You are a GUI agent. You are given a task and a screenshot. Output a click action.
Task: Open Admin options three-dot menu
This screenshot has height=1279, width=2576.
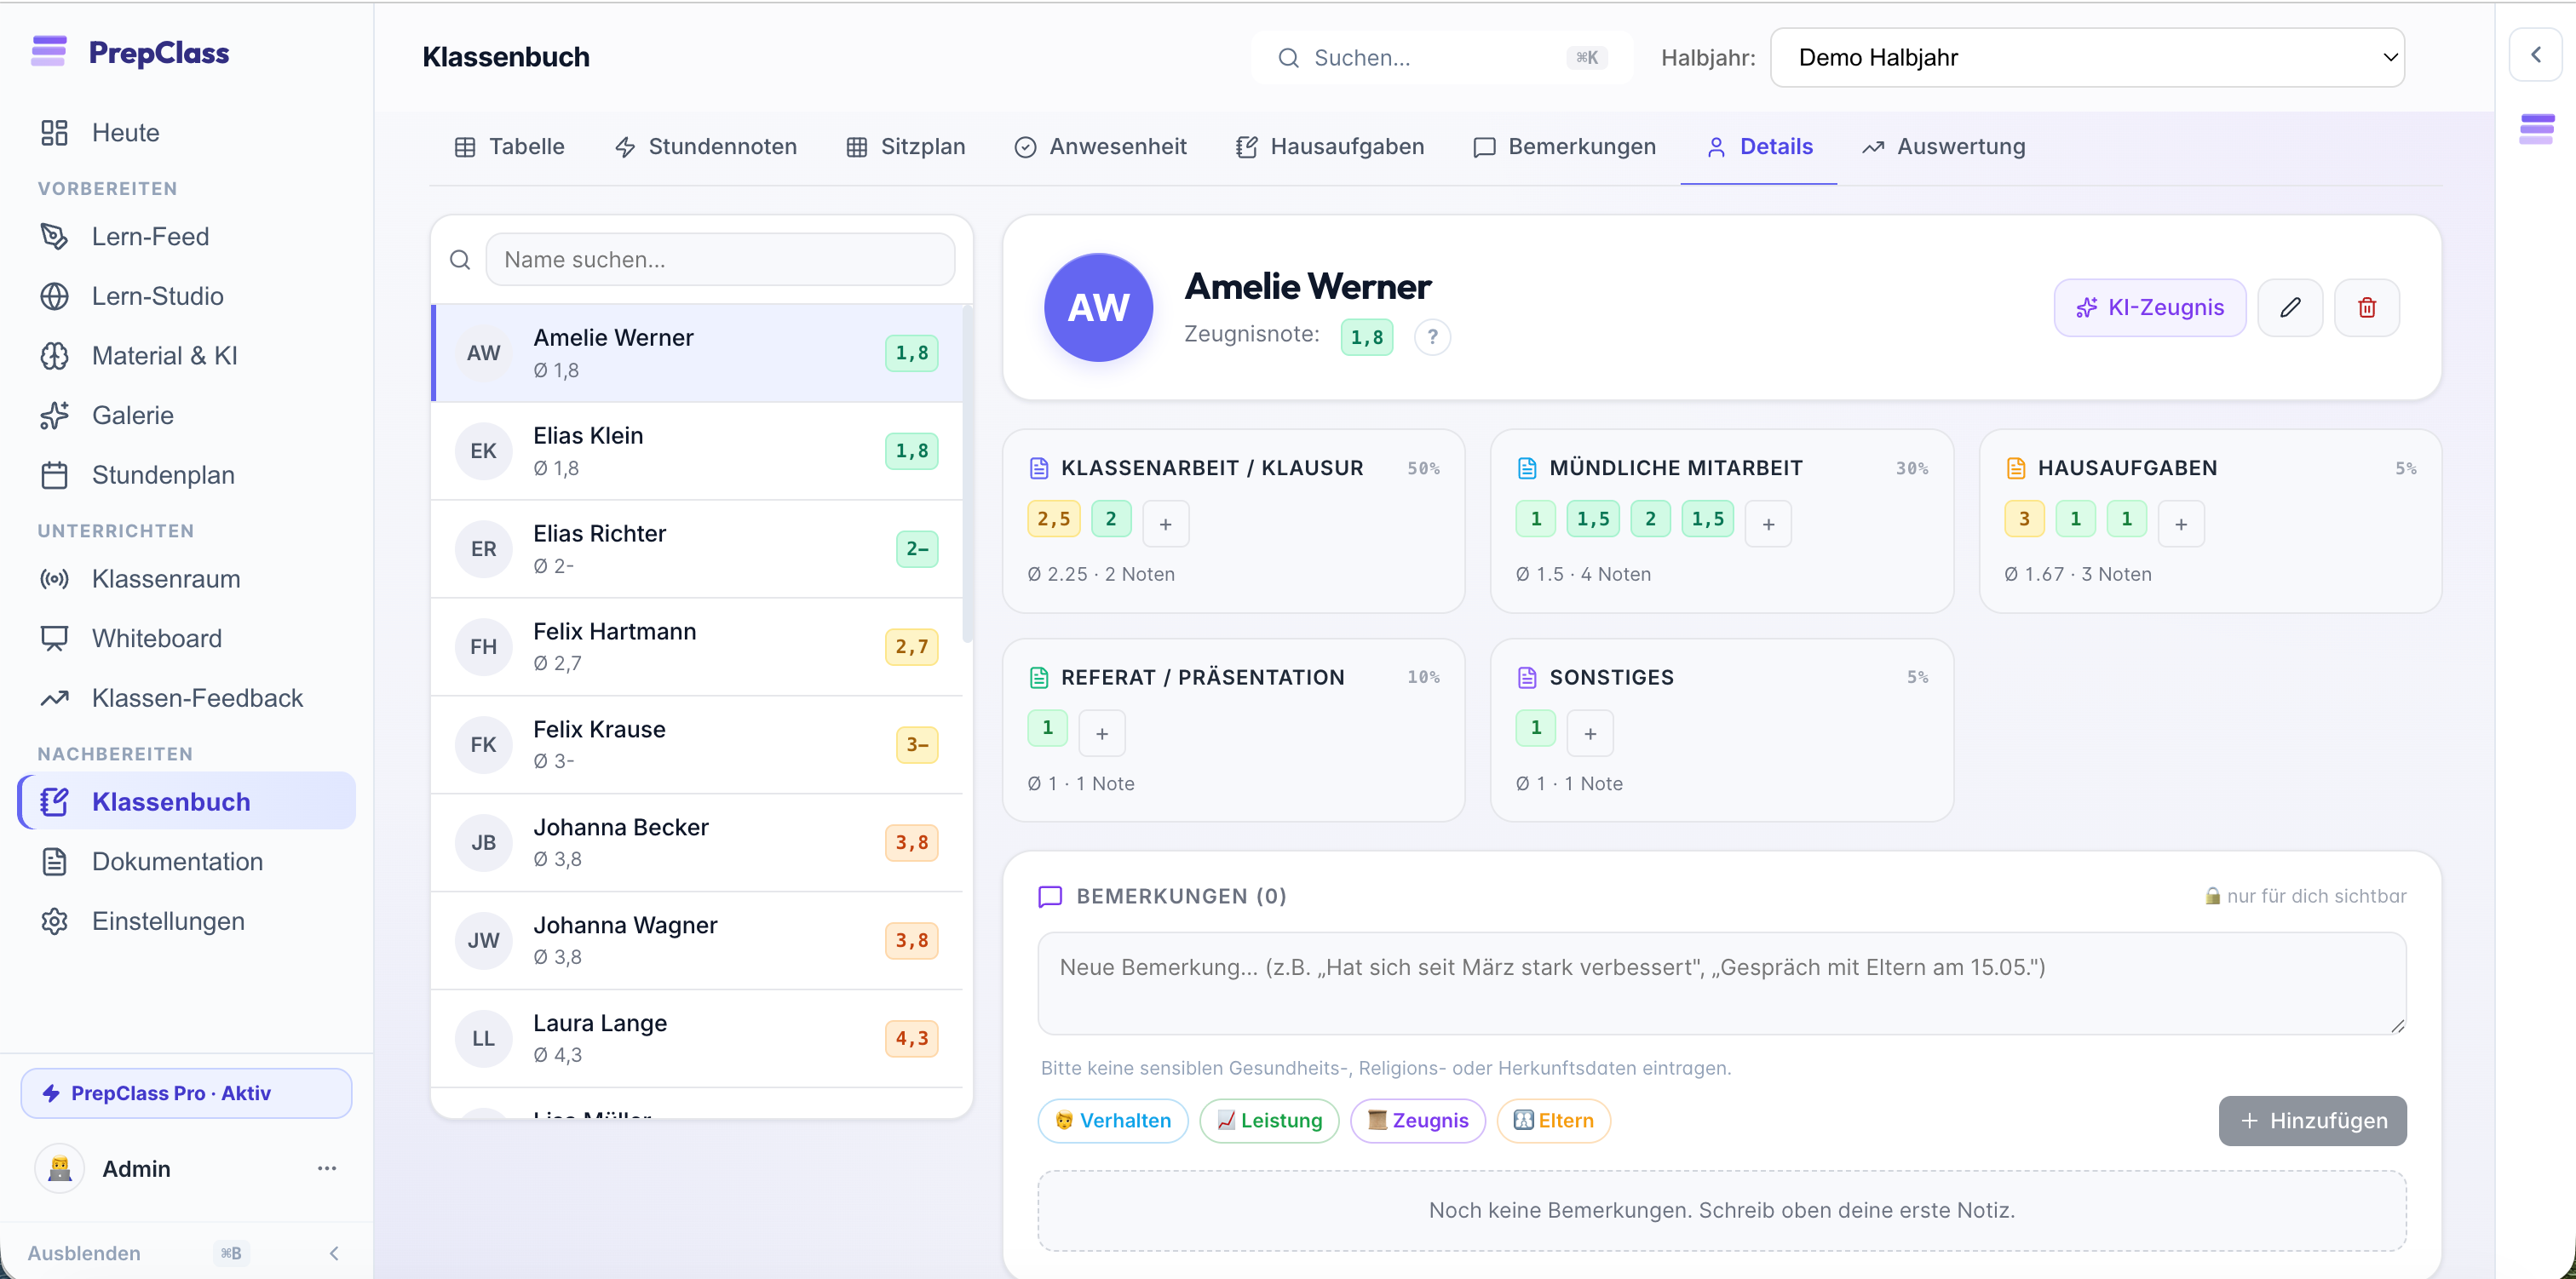pos(326,1168)
